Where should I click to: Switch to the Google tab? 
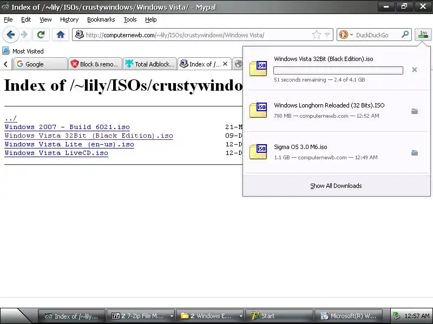click(x=40, y=64)
